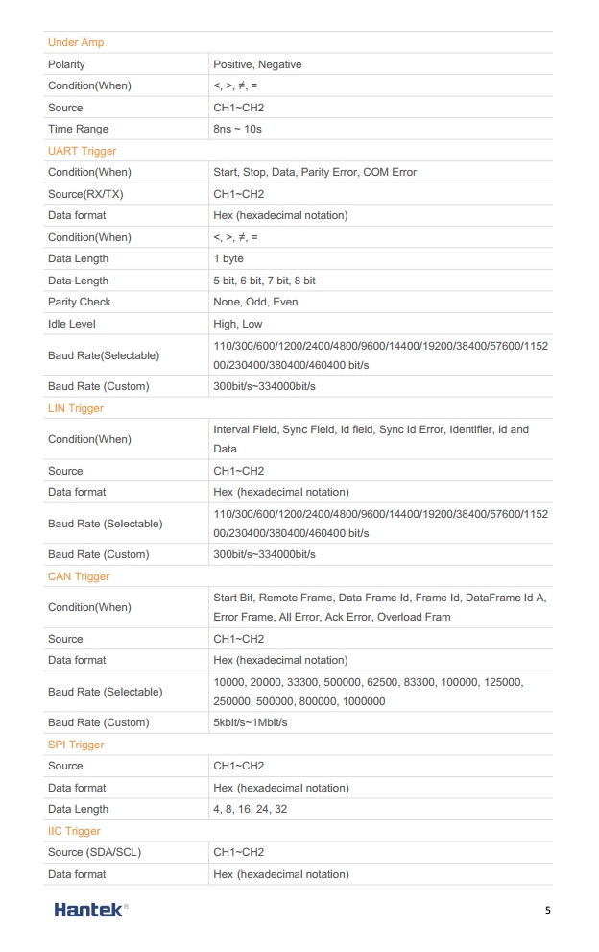Select the CAN condition 'Start Bit, Remote Frame' text
Screen dimensions: 599x952
[x=273, y=598]
